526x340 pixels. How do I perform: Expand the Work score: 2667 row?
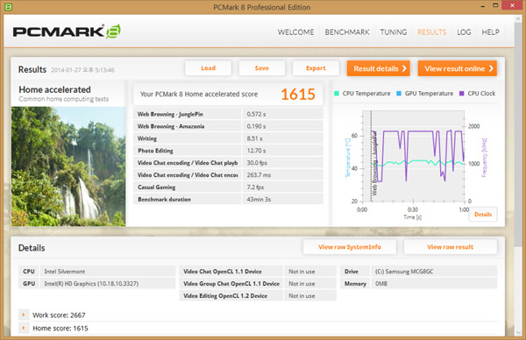(x=24, y=315)
